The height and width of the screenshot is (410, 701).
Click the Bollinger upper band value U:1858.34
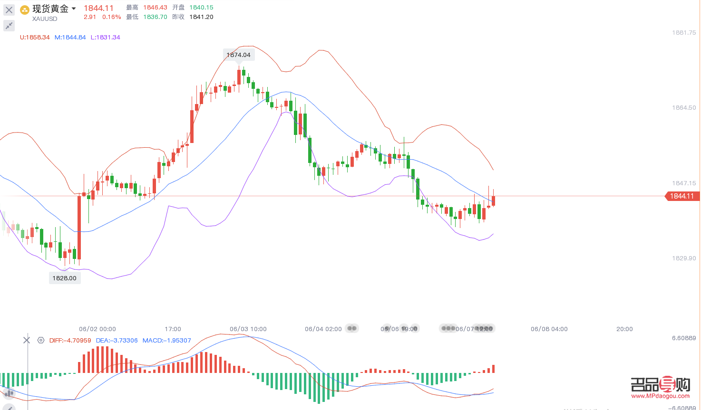[x=35, y=37]
